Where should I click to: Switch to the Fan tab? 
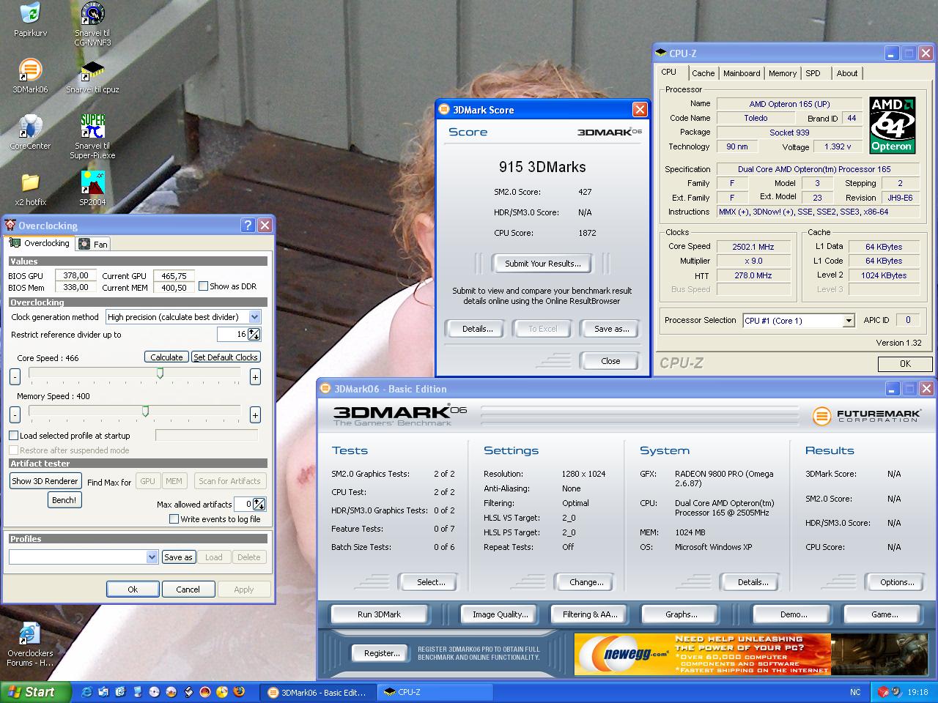click(94, 244)
